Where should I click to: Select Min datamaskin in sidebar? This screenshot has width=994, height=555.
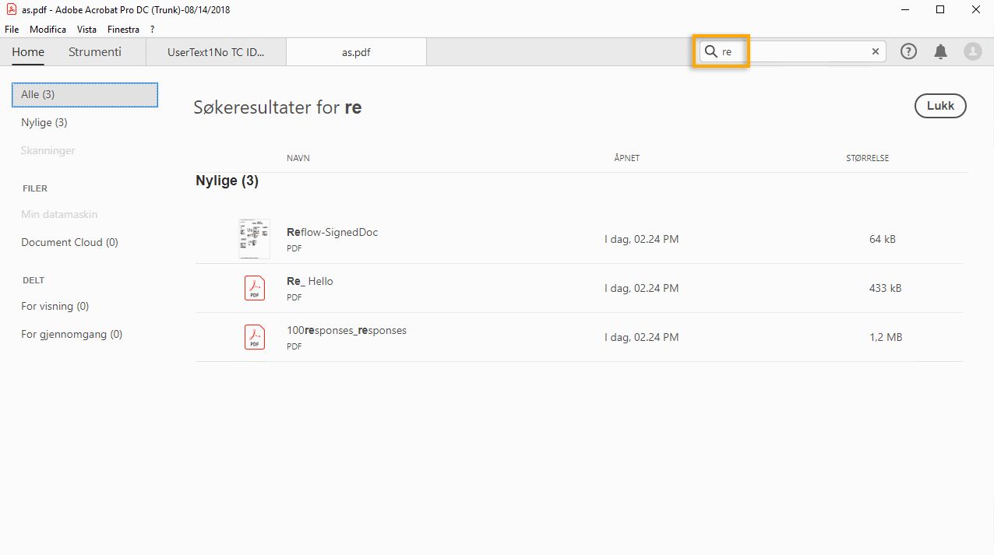(x=59, y=214)
